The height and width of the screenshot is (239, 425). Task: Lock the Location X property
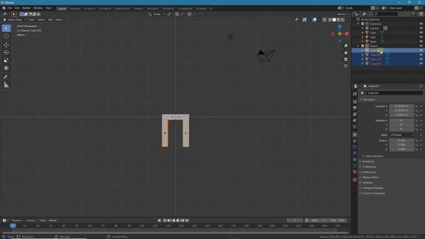click(x=417, y=106)
